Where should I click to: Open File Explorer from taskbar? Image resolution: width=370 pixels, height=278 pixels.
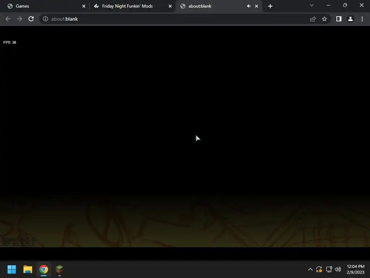[x=28, y=269]
